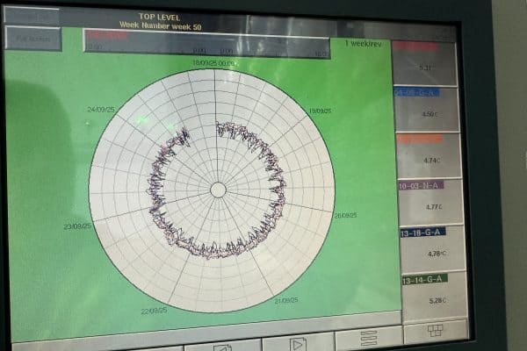
Task: Click the center hub of the circular chart
Action: (x=218, y=190)
